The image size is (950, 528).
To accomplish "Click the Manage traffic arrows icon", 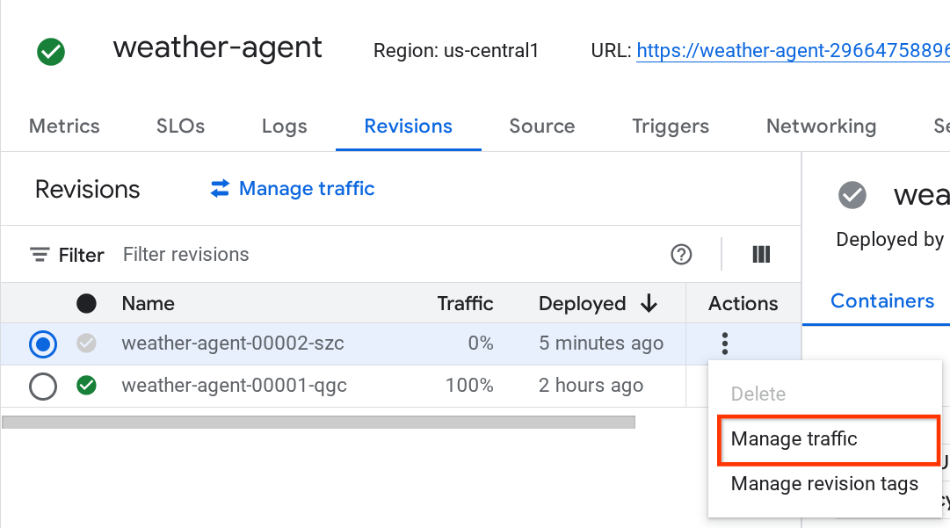I will pos(220,189).
